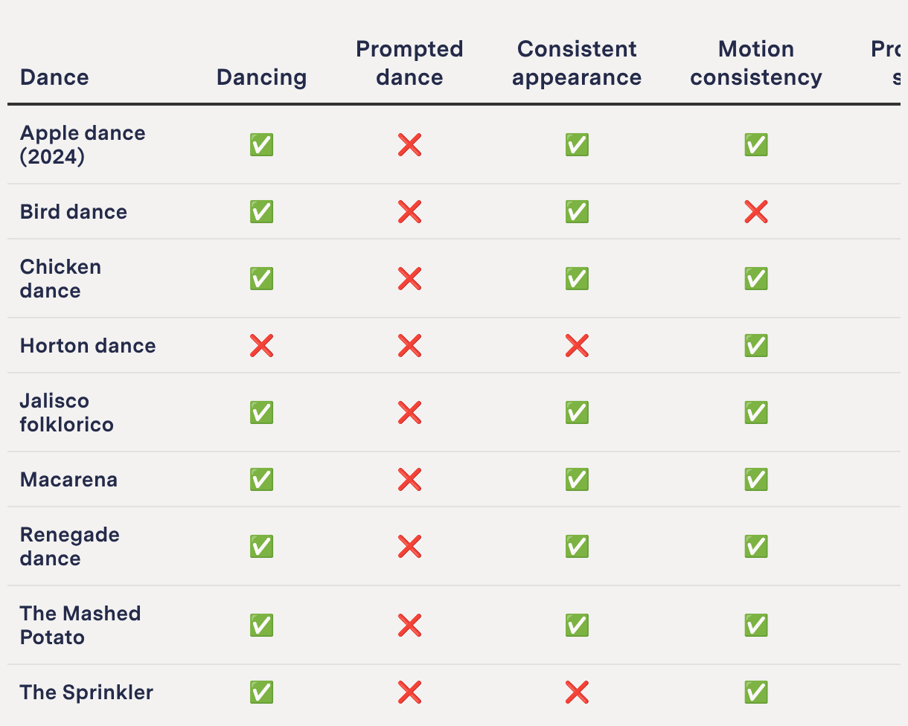Image resolution: width=908 pixels, height=726 pixels.
Task: Click Renegade dance green check under Dancing
Action: (x=261, y=547)
